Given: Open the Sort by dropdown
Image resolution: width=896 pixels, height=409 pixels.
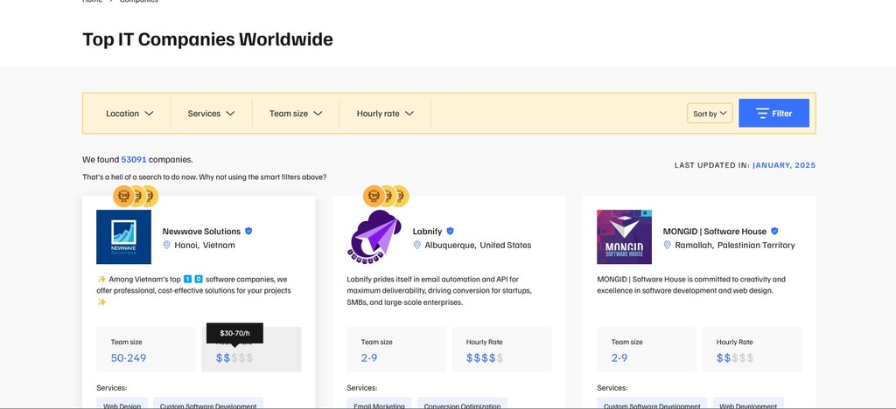Looking at the screenshot, I should [710, 114].
